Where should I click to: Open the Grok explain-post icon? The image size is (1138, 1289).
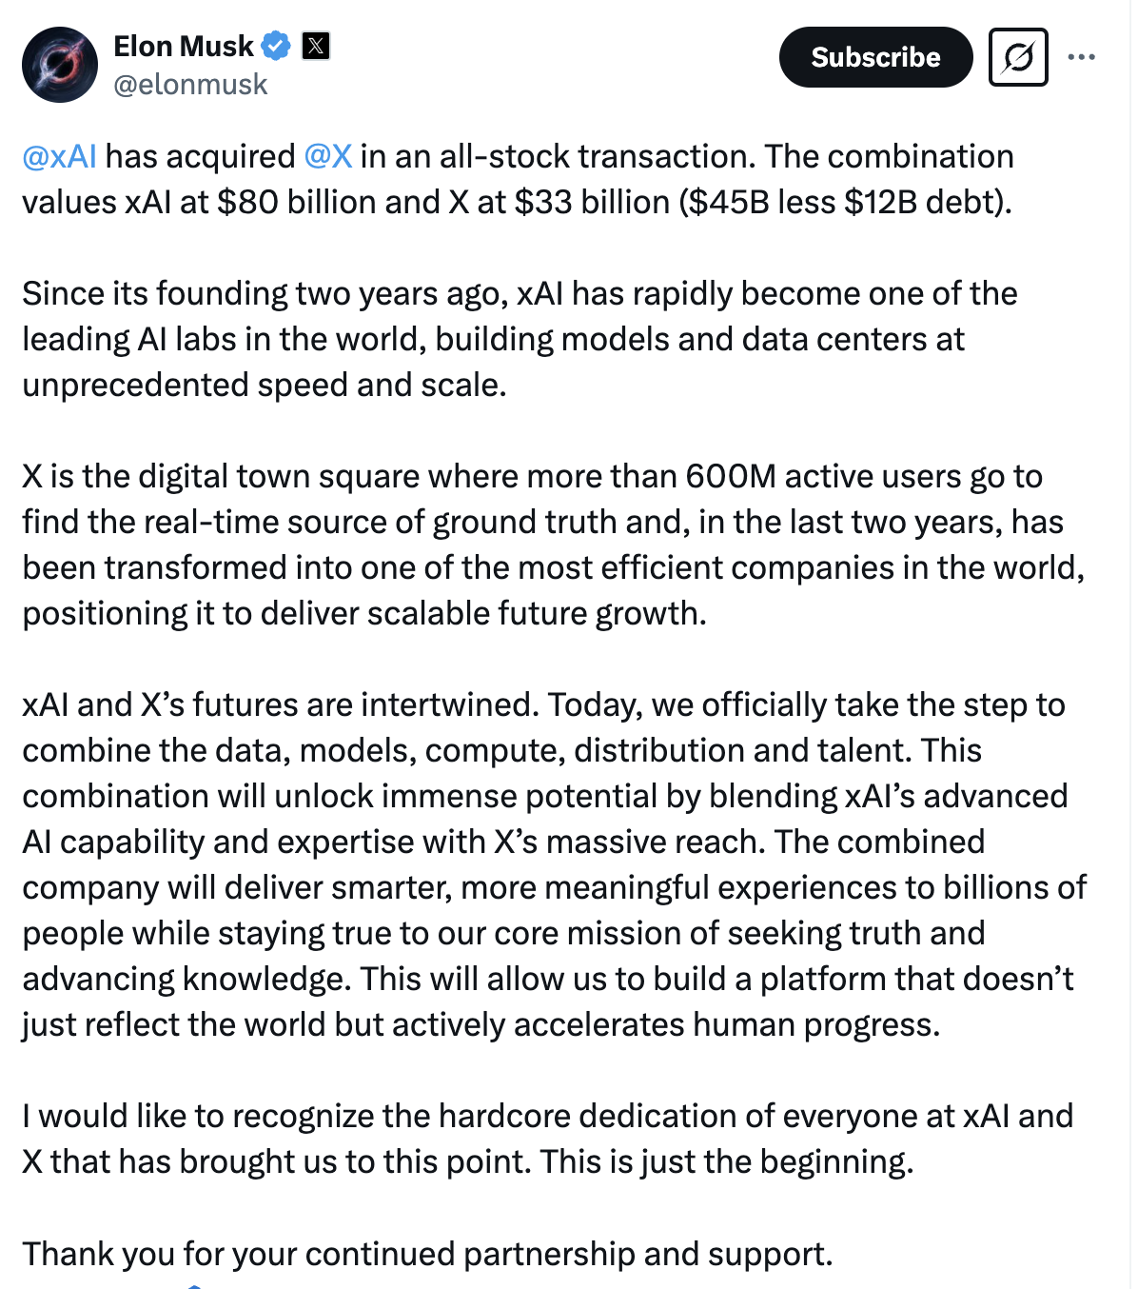[x=1018, y=58]
